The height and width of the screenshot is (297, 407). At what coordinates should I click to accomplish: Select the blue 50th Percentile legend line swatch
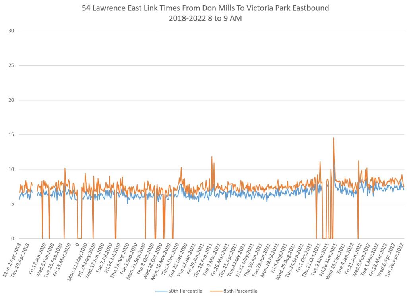pos(162,291)
